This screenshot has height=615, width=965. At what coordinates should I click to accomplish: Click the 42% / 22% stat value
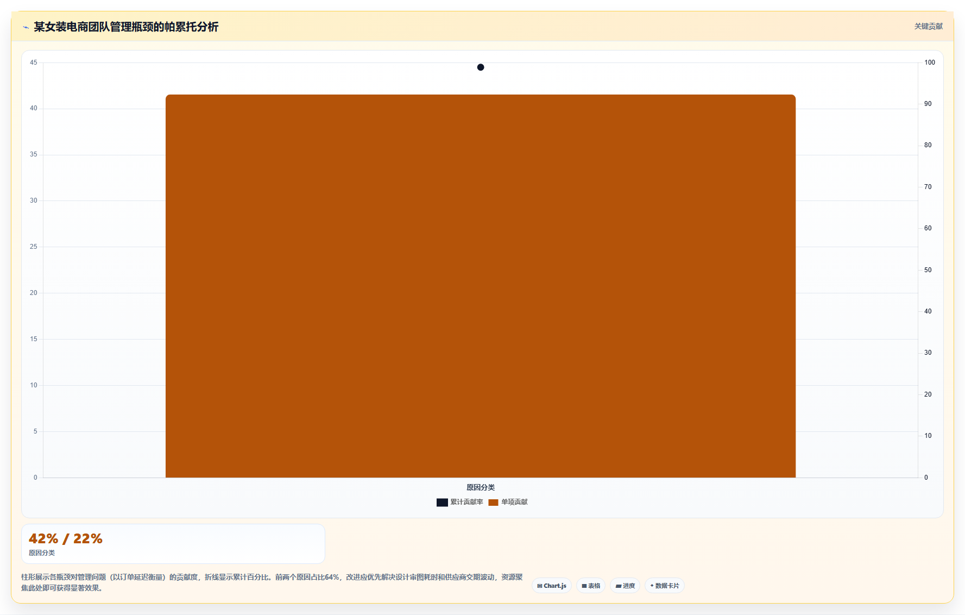pos(66,538)
